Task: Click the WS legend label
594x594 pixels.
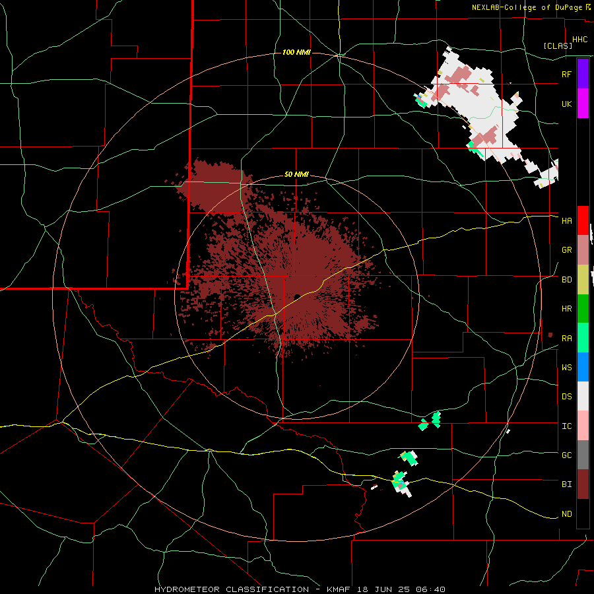Action: (x=566, y=368)
